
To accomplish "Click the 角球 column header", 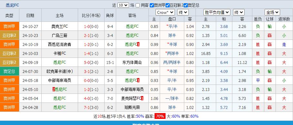I will (x=110, y=15).
